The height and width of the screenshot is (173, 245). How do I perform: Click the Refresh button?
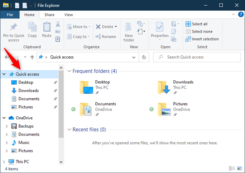point(144,57)
